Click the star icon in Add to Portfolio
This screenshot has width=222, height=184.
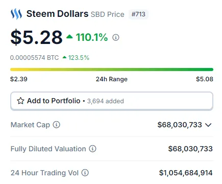click(20, 101)
